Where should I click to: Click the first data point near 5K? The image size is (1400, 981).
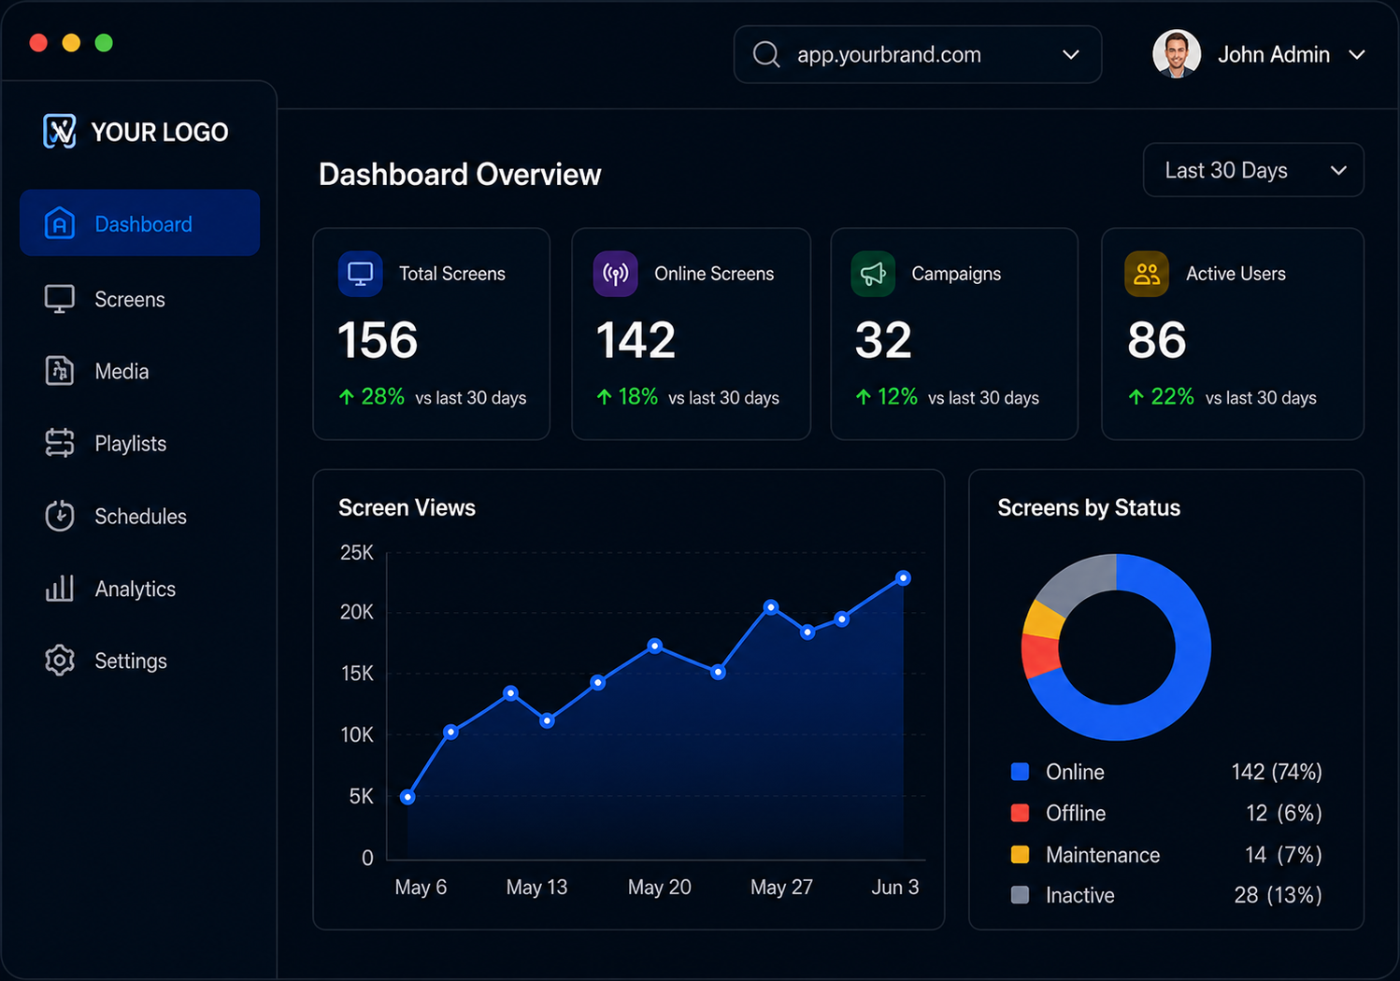click(407, 797)
